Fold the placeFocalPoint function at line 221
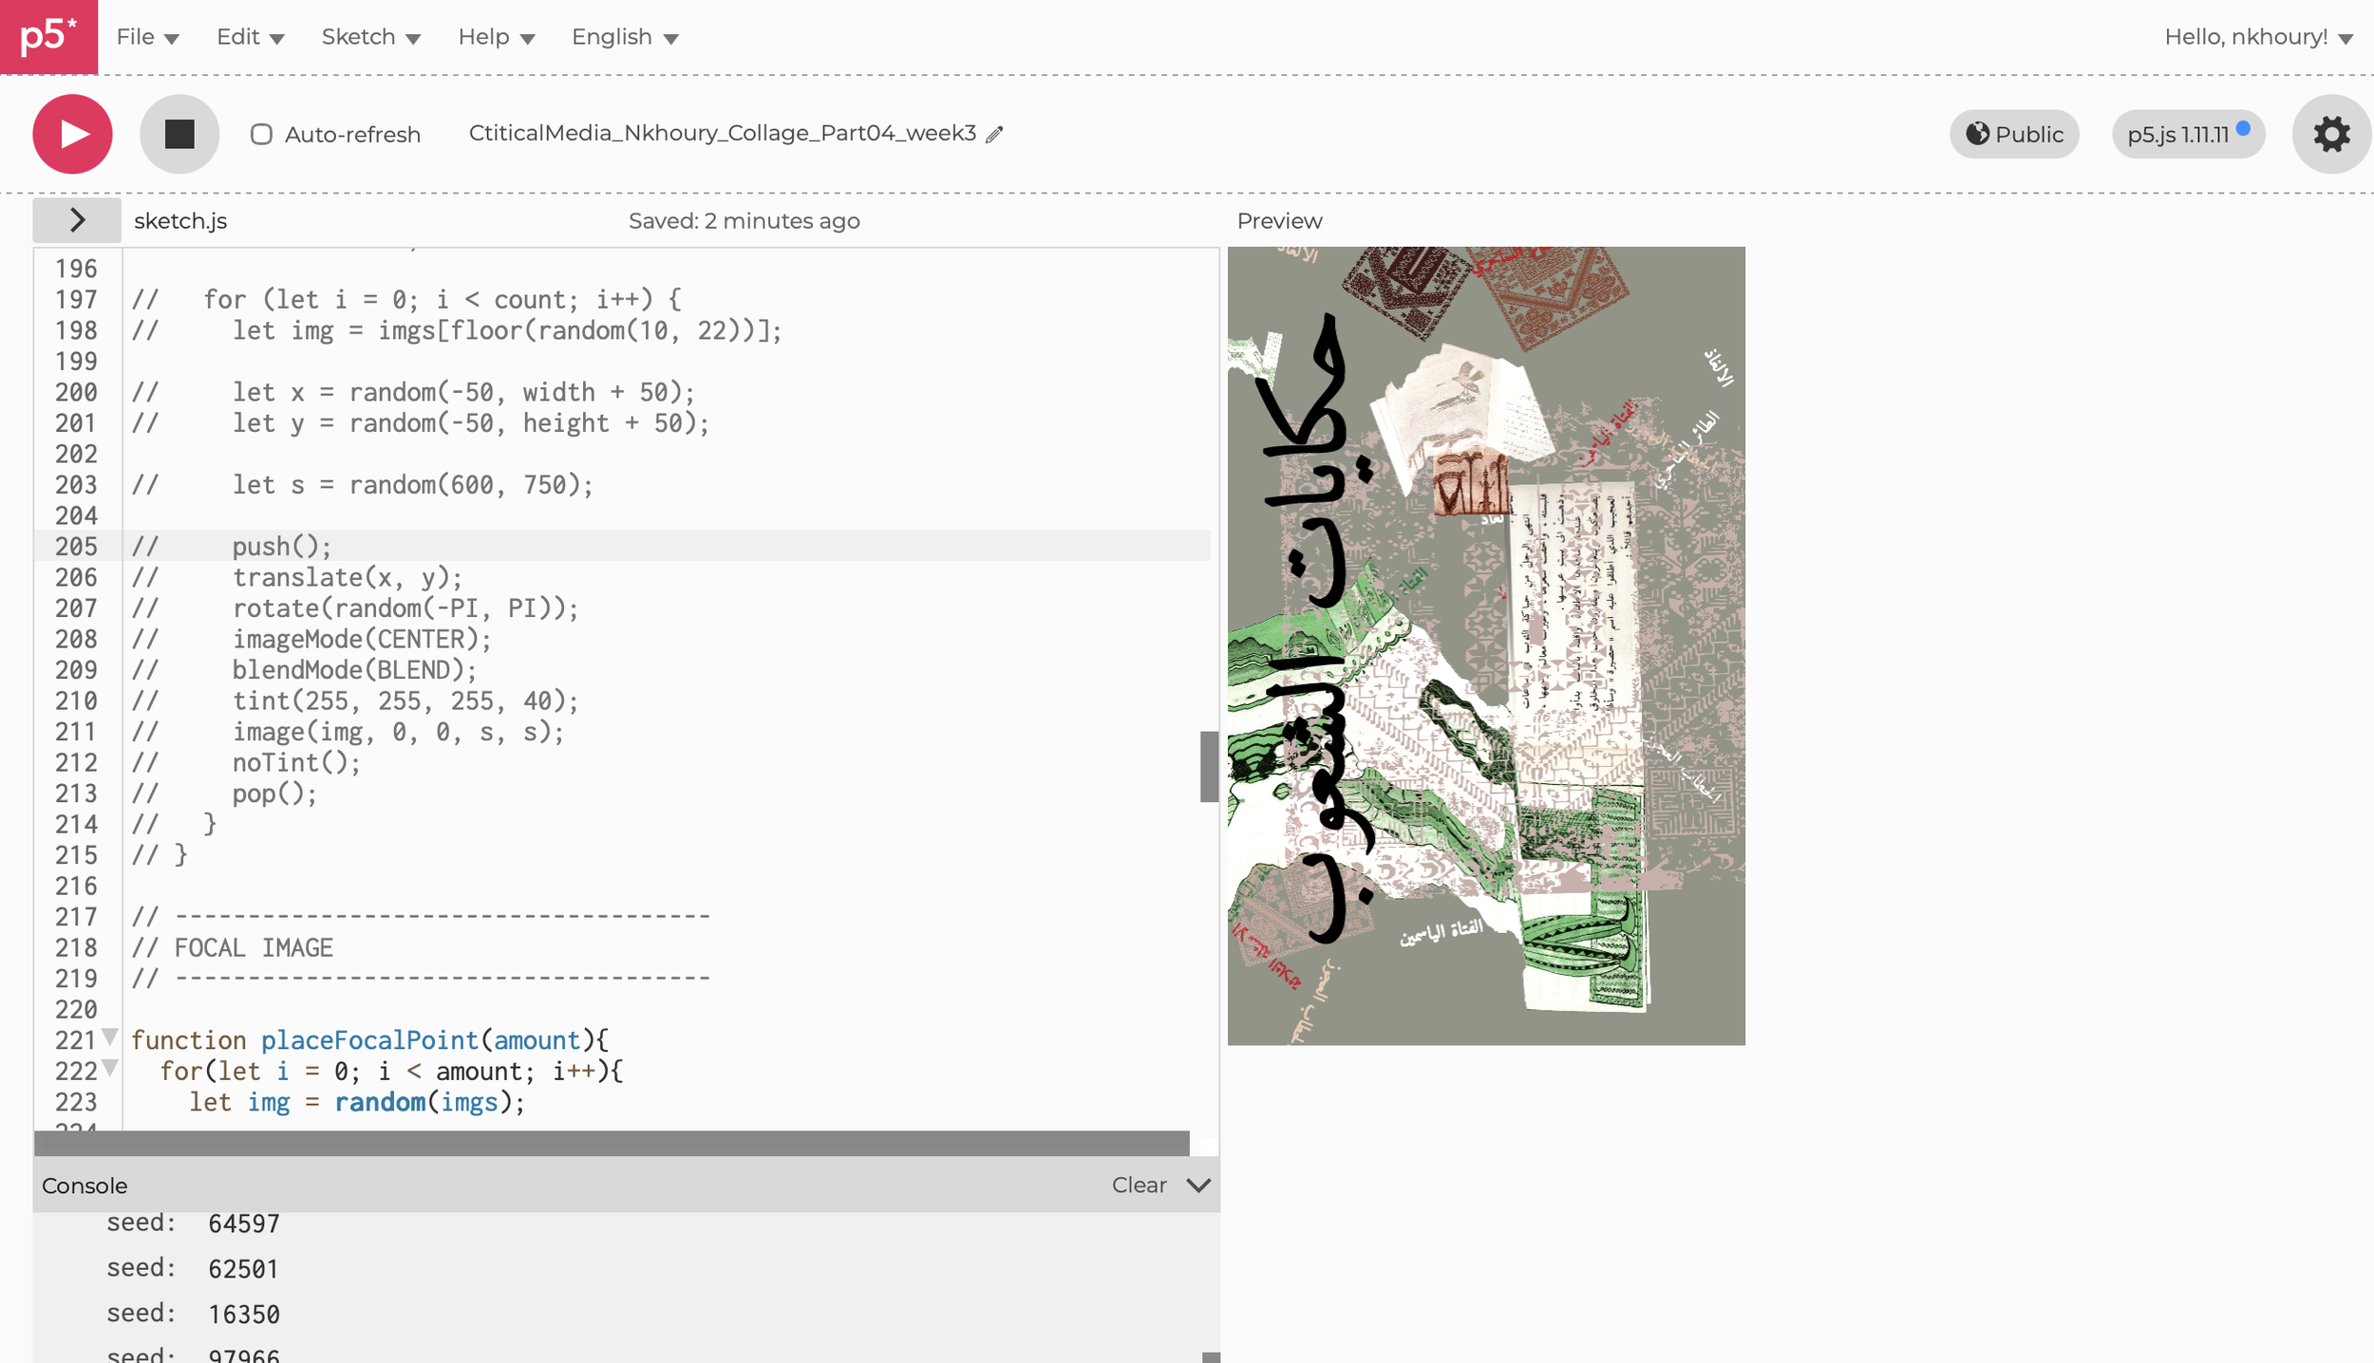Image resolution: width=2374 pixels, height=1363 pixels. click(x=110, y=1036)
